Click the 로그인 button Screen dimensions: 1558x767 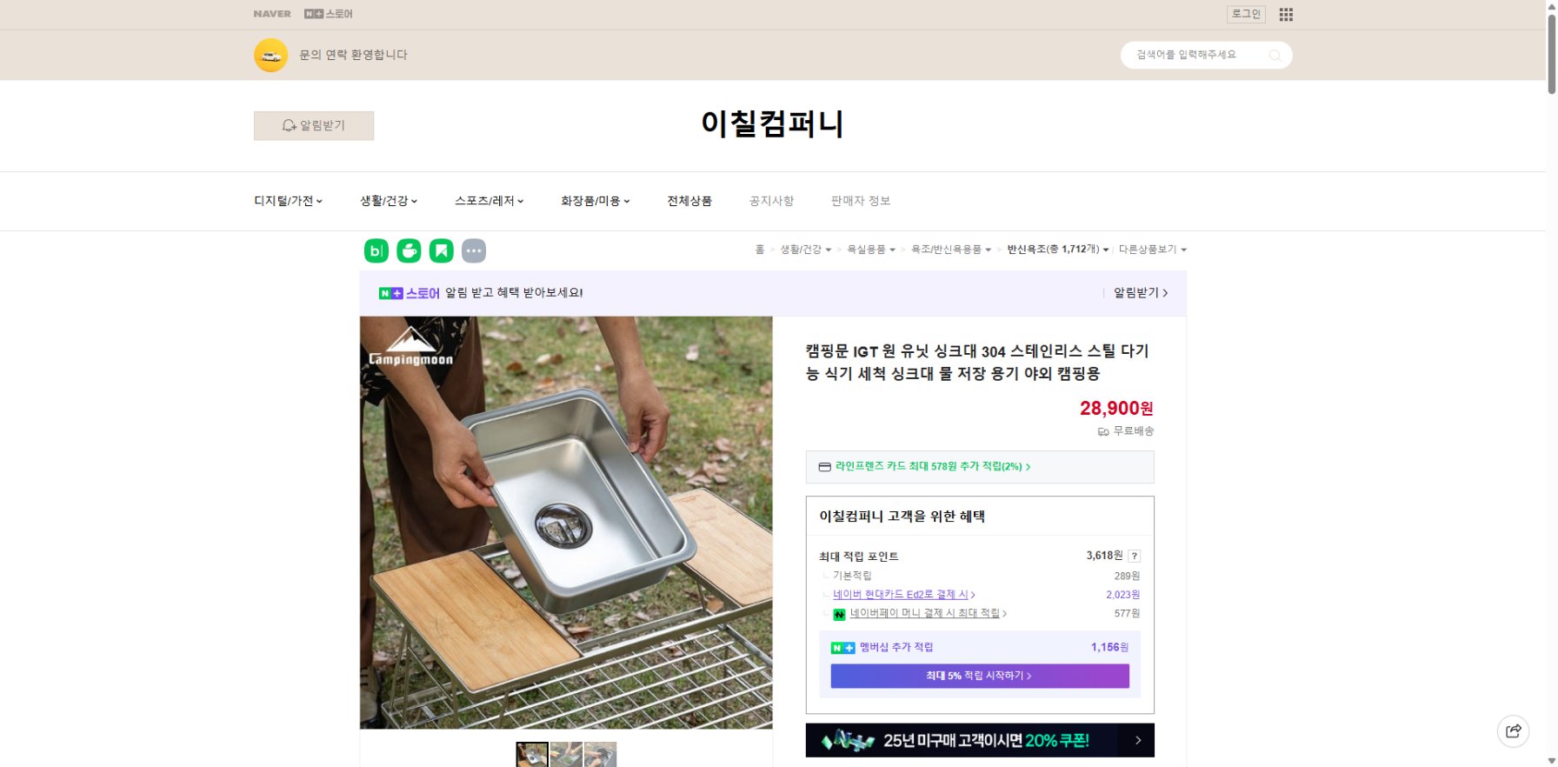(1245, 13)
